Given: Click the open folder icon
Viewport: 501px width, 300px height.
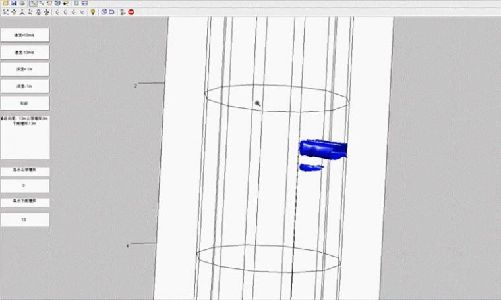Looking at the screenshot, I should click(x=5, y=3).
